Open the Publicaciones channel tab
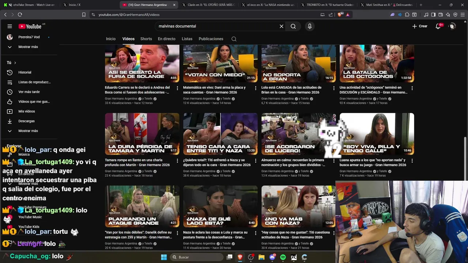Screen dimensions: 468x263 tap(211, 39)
